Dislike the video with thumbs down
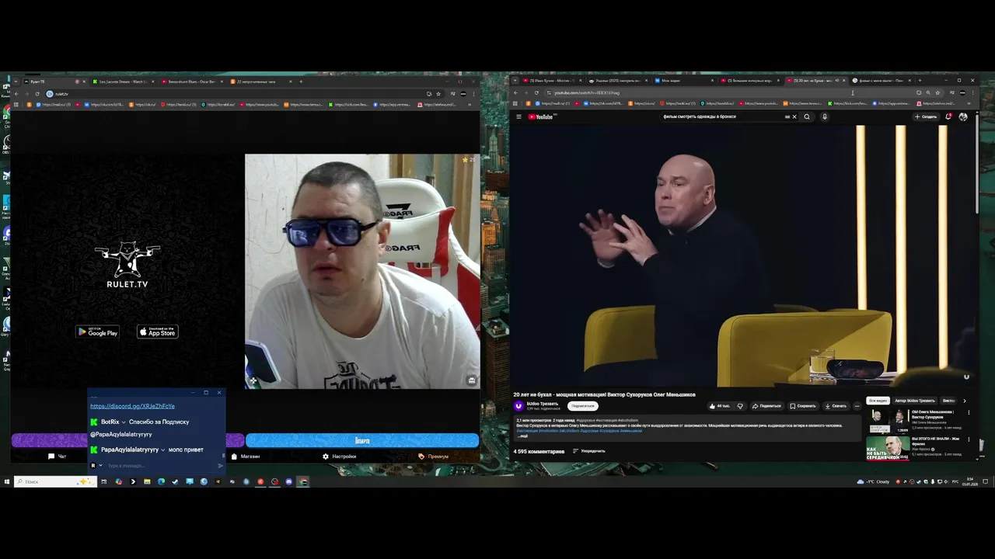 click(740, 406)
